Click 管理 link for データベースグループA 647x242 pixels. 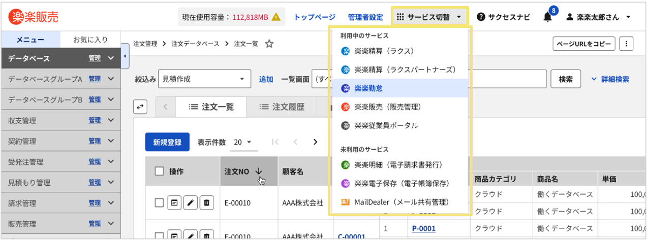click(x=95, y=79)
